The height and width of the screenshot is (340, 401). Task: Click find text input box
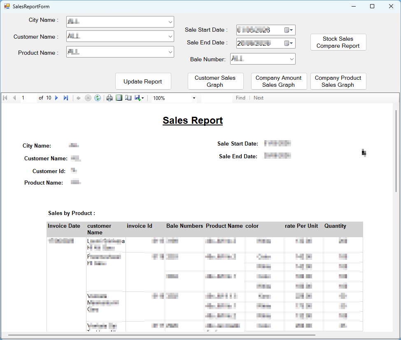coord(217,98)
